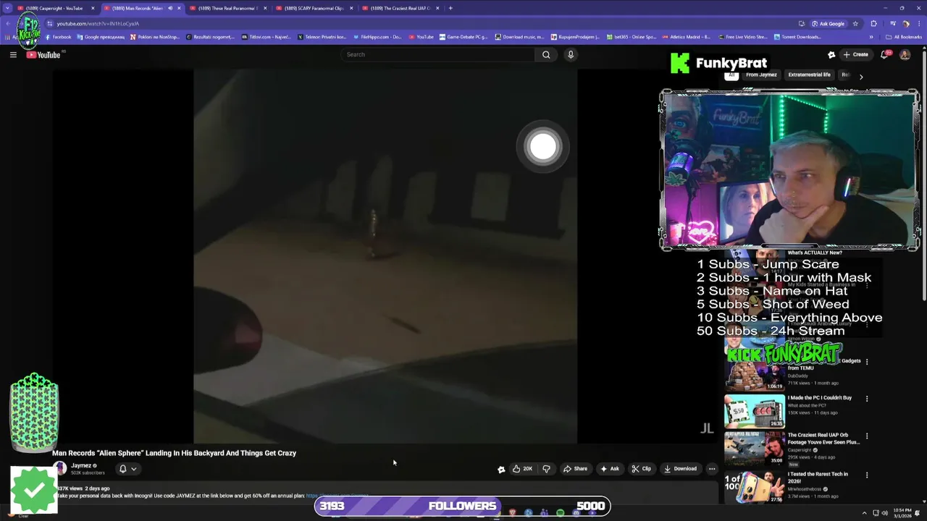Open YouTube notifications bell

click(x=885, y=54)
